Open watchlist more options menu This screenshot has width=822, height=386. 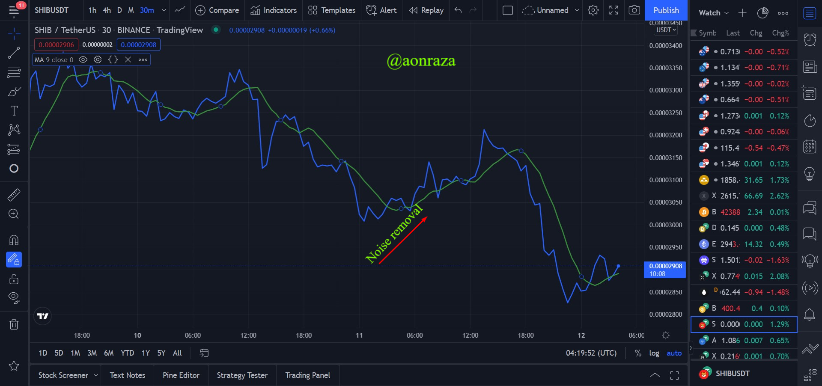[x=783, y=13]
